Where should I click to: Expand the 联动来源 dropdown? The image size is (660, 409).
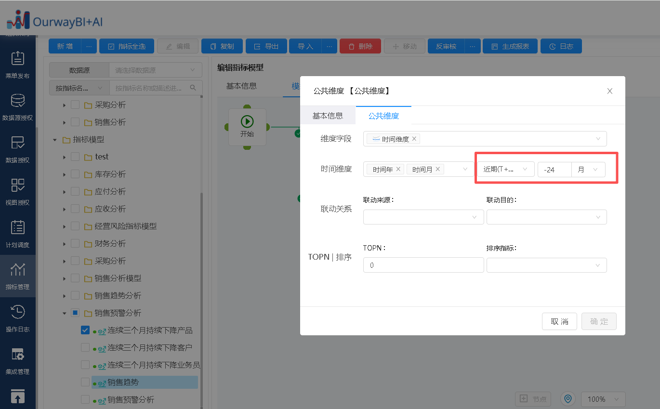click(x=423, y=217)
